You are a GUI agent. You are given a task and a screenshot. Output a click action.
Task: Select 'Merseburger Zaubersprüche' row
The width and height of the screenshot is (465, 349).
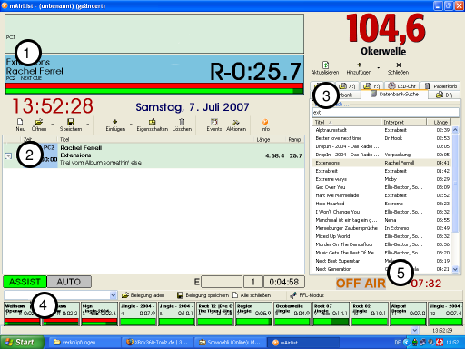382,228
